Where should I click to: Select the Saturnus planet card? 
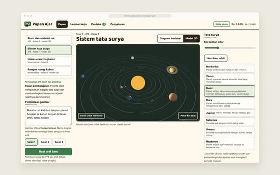[229, 122]
